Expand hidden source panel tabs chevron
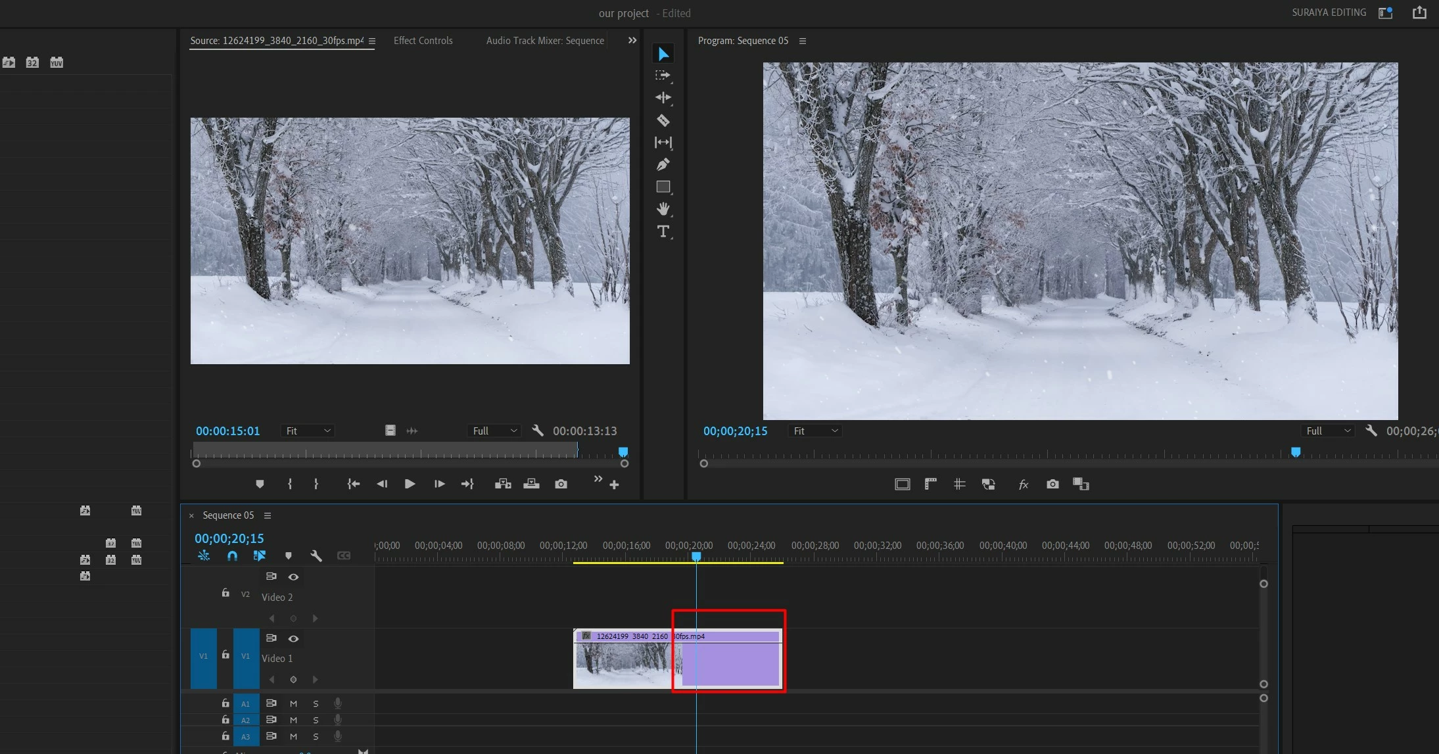This screenshot has width=1439, height=754. click(x=632, y=41)
